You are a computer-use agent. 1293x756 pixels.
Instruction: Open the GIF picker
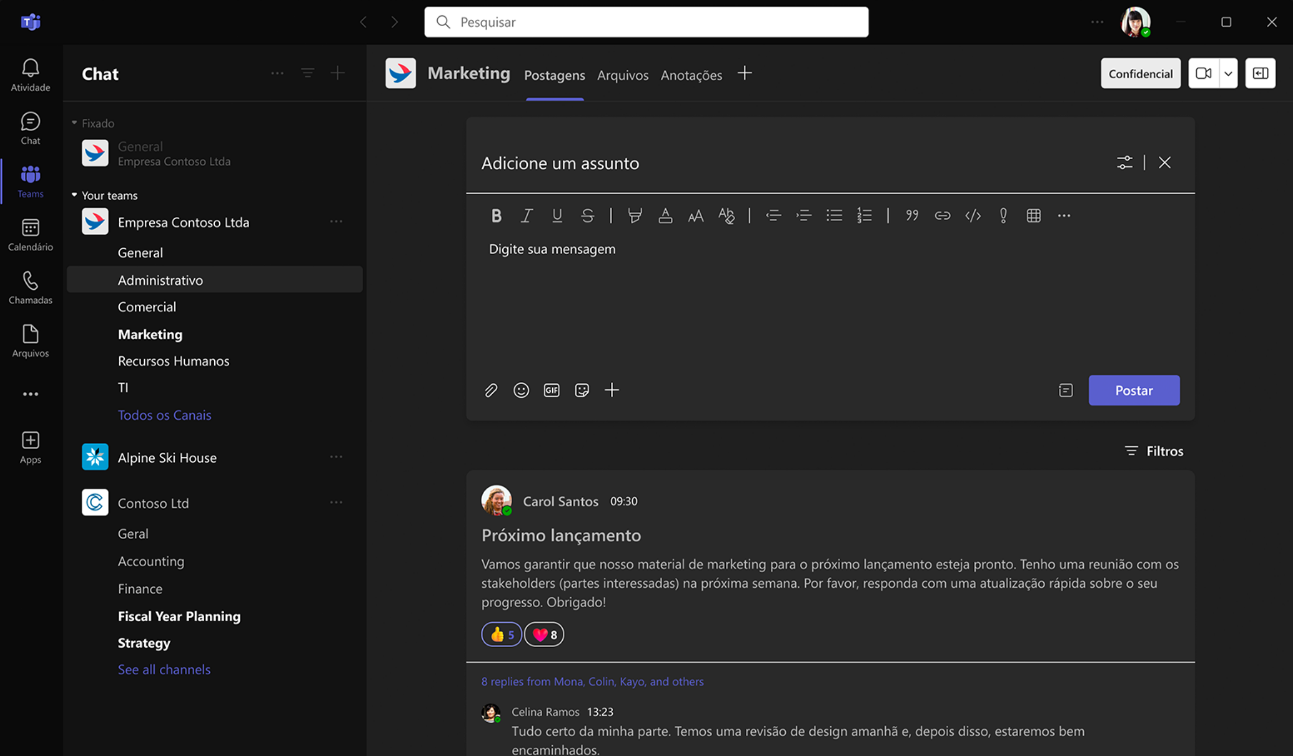[552, 390]
